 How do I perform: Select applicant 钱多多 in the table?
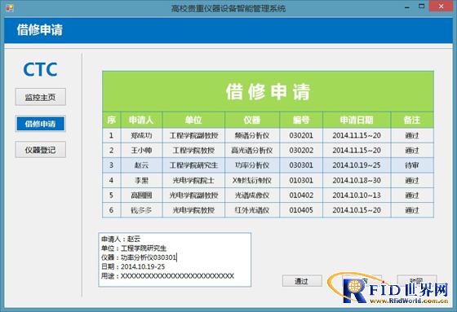142,210
